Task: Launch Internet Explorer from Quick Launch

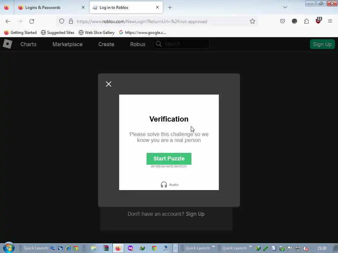Action: coord(68,248)
